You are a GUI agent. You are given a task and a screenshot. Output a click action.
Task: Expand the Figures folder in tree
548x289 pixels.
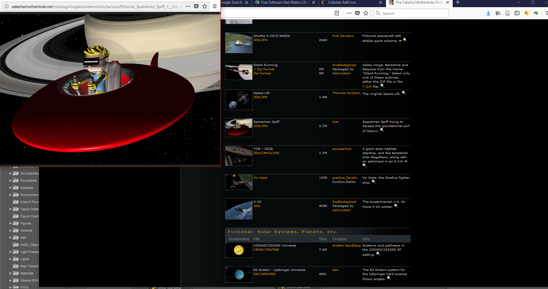tap(10, 223)
